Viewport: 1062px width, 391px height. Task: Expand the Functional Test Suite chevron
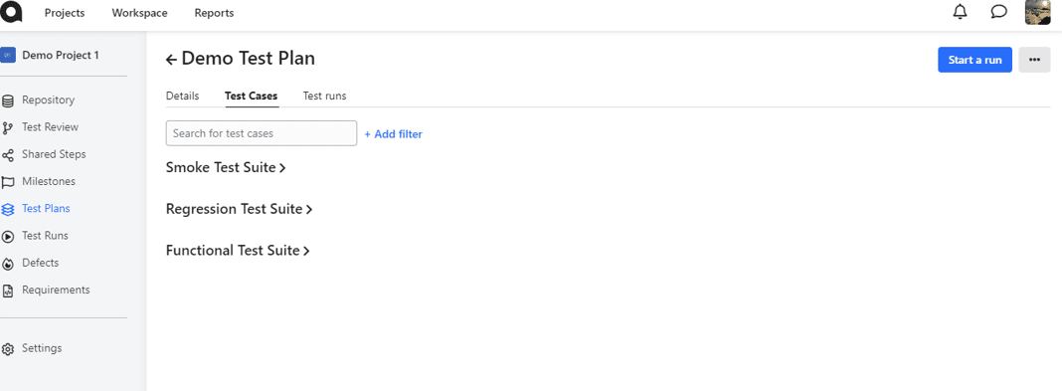pyautogui.click(x=306, y=252)
